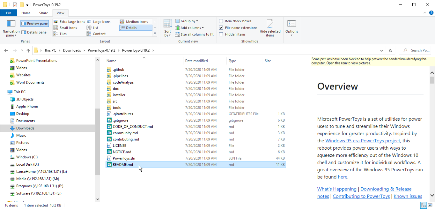Open the Options button
Image resolution: width=435 pixels, height=209 pixels.
pyautogui.click(x=292, y=28)
